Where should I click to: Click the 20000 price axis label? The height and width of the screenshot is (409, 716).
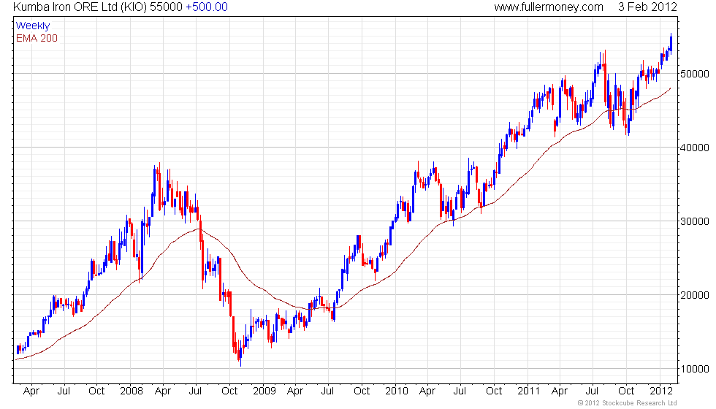(x=695, y=295)
